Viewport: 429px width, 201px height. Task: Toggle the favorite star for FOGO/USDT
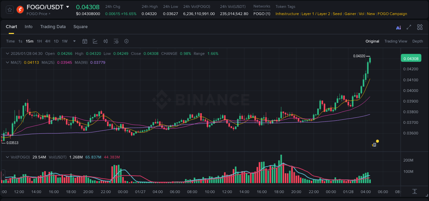click(9, 9)
